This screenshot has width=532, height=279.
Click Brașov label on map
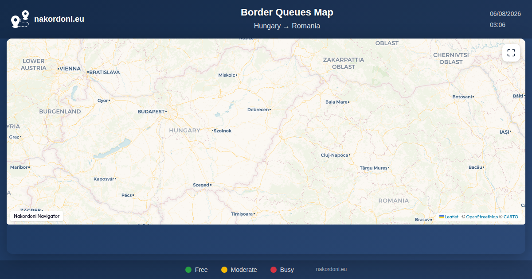[423, 220]
